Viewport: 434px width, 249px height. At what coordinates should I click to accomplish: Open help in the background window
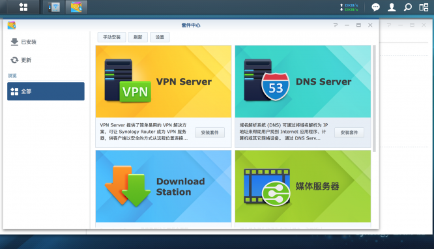click(x=389, y=25)
